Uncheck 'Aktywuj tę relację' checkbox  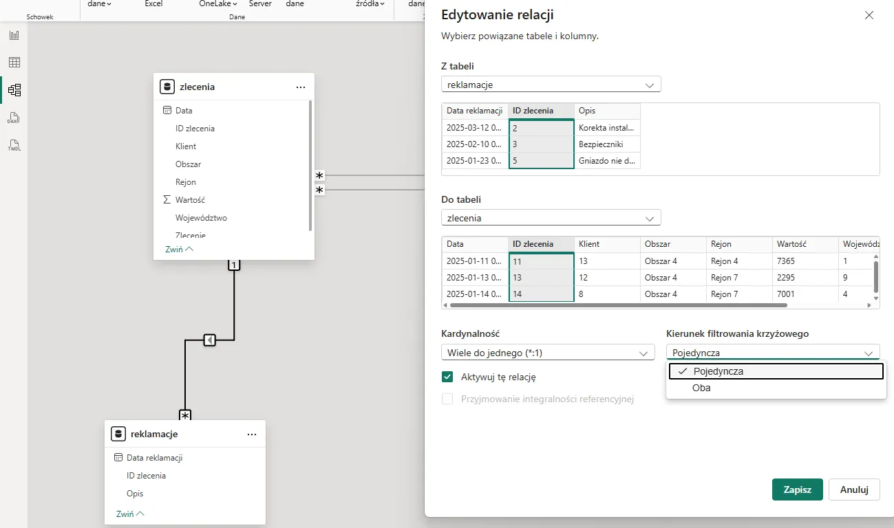click(x=447, y=377)
